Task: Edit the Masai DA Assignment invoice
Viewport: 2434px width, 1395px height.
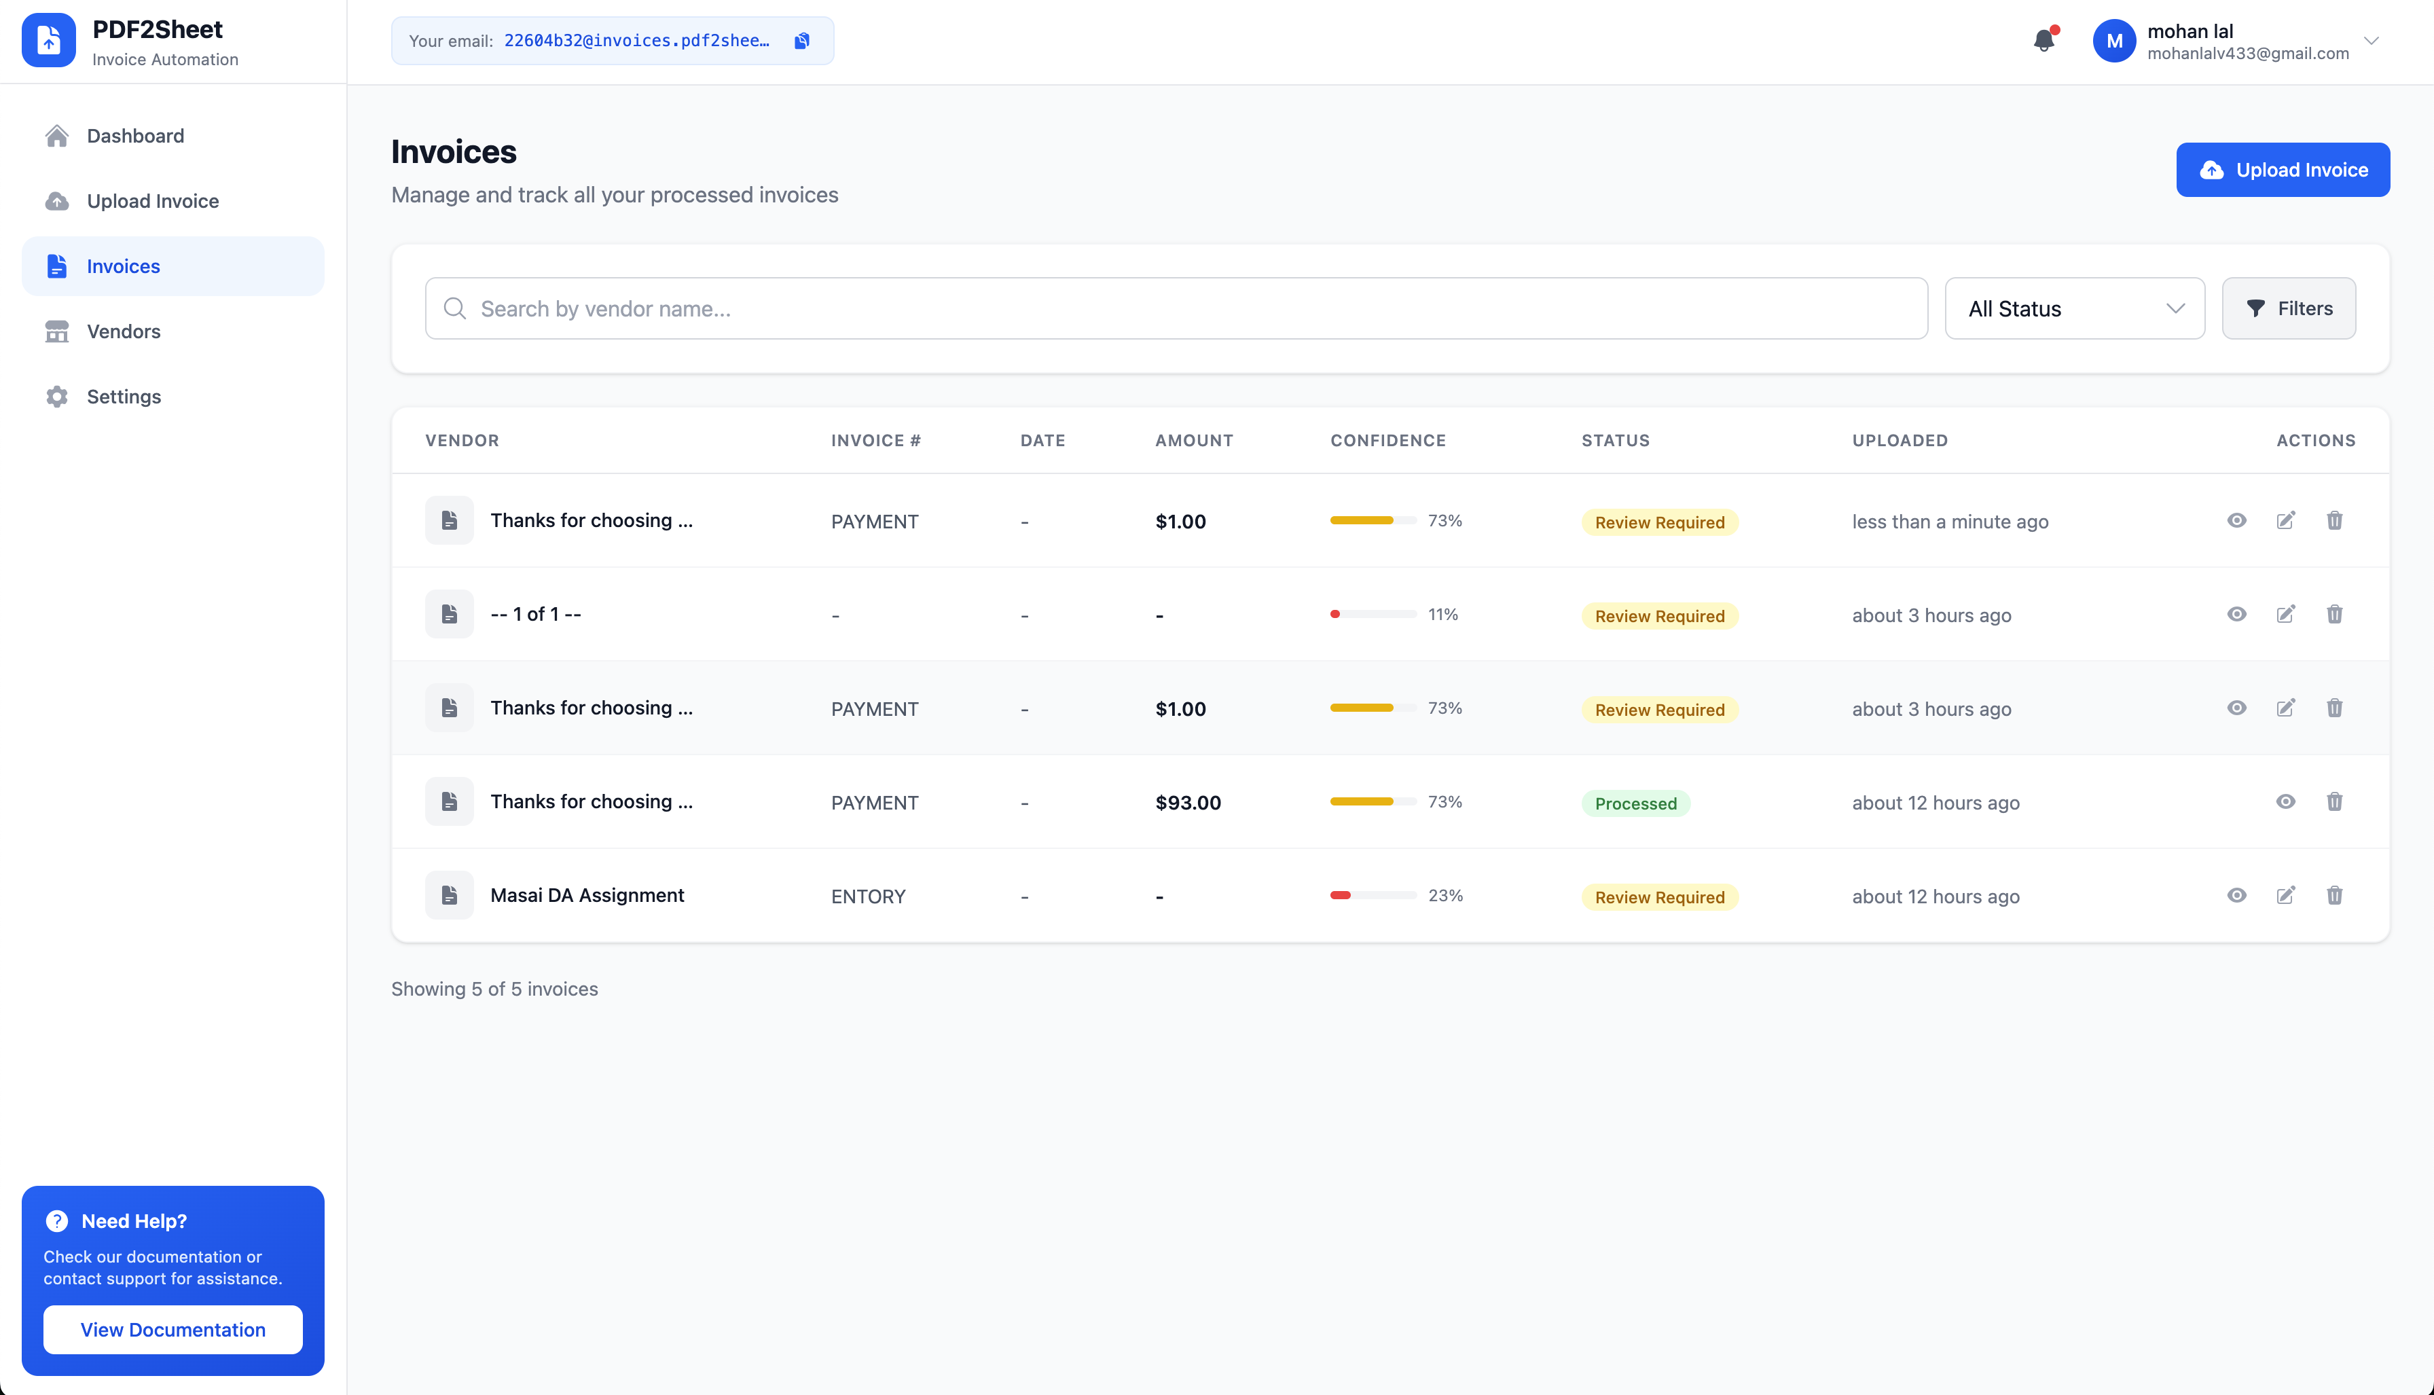Action: click(x=2285, y=895)
